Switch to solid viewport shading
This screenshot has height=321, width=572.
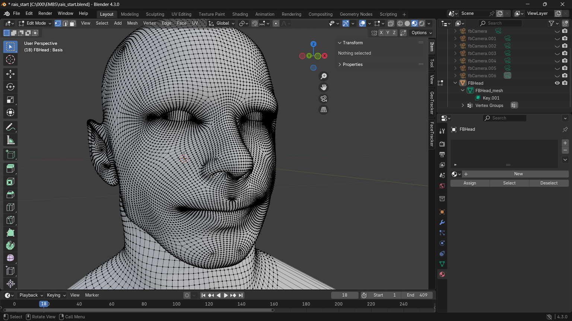[x=407, y=23]
